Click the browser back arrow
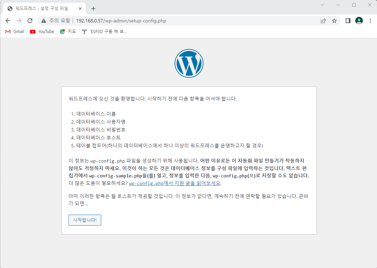The height and width of the screenshot is (268, 377). [x=8, y=21]
